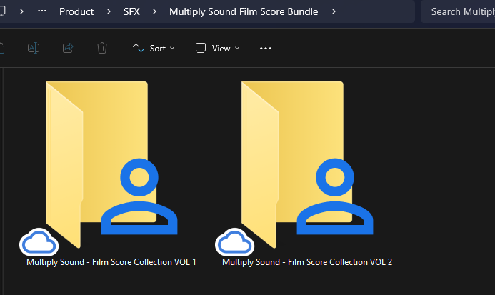Open the Sort dropdown
Viewport: 495px width, 295px height.
[x=154, y=49]
